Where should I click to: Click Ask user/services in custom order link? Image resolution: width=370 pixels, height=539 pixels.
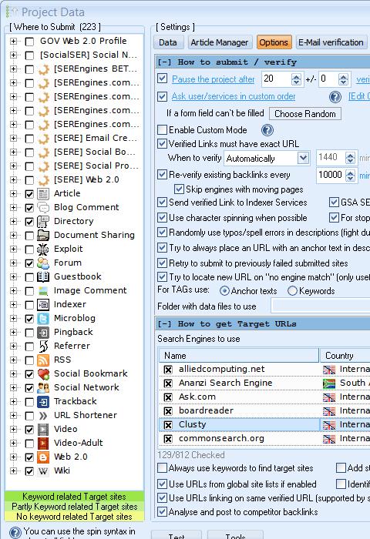(x=234, y=96)
